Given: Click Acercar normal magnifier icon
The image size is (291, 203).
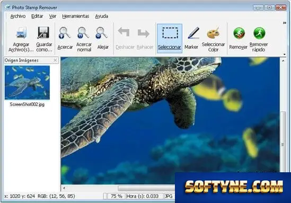Looking at the screenshot, I should (x=84, y=33).
